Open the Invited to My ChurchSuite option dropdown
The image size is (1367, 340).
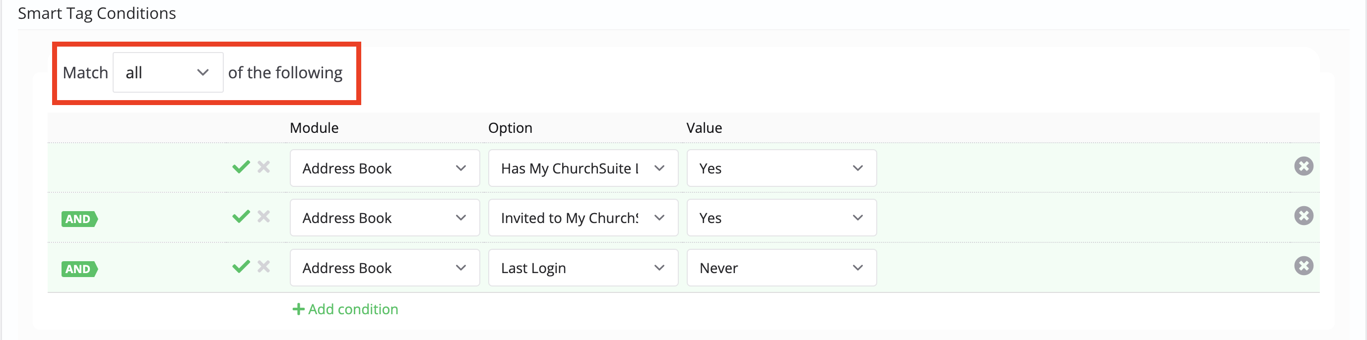583,218
